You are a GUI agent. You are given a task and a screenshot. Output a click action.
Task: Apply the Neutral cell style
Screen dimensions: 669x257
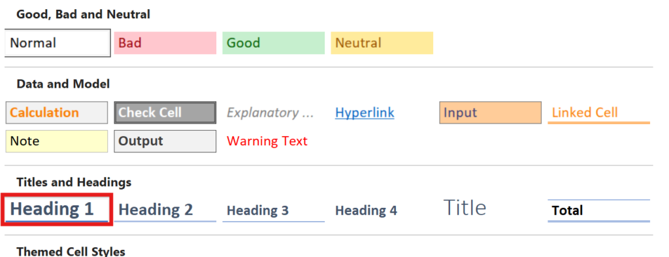click(x=382, y=43)
